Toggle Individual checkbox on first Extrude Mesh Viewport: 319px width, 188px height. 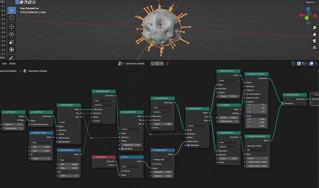tap(60, 142)
